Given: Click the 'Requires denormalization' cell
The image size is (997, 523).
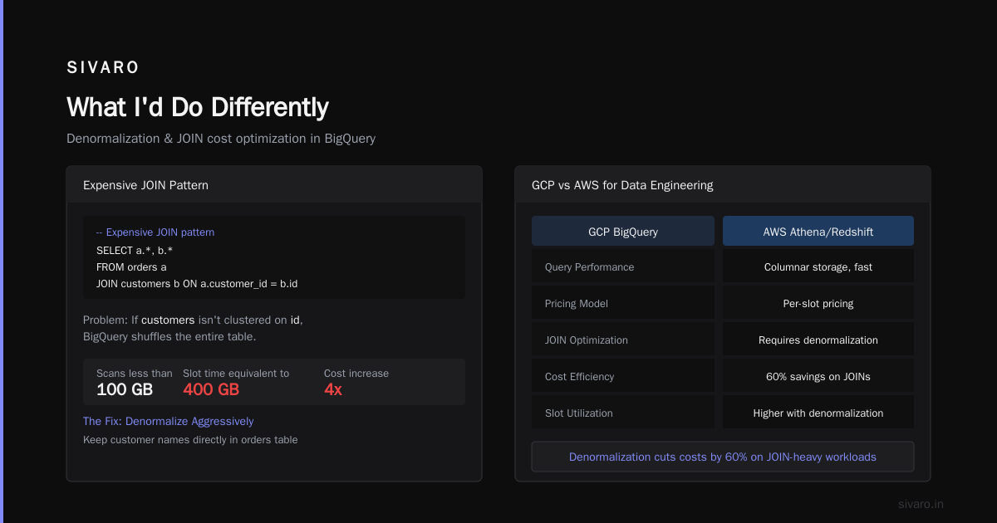Looking at the screenshot, I should coord(818,340).
